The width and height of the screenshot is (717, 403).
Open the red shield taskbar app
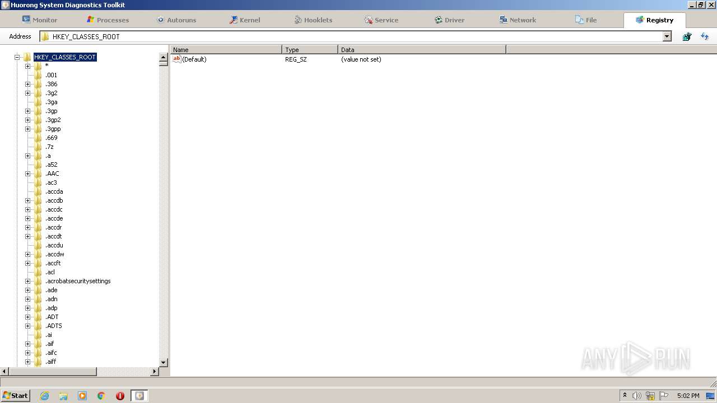tap(120, 396)
